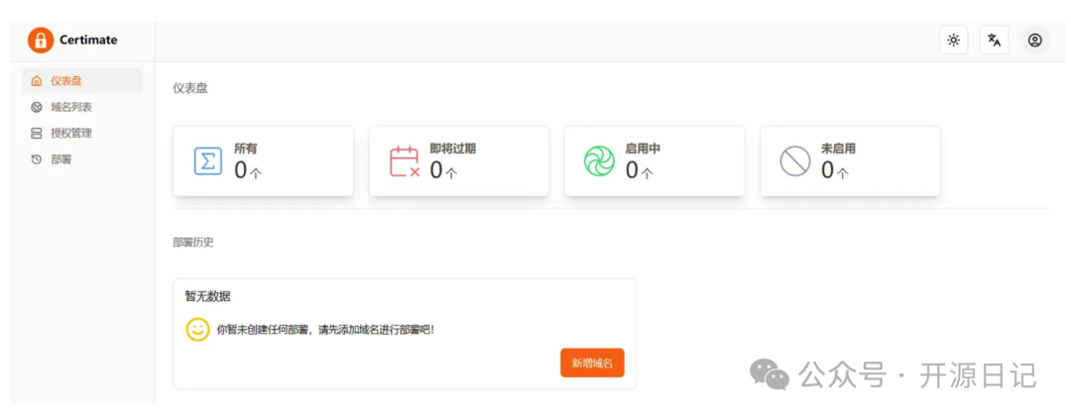Go to 授权管理 in the sidebar
1071x418 pixels.
70,133
